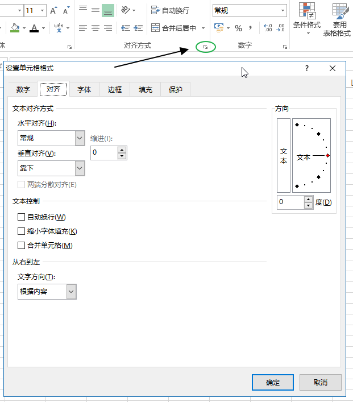This screenshot has height=402, width=353.
Task: Open the 边框 border tab
Action: click(x=115, y=90)
